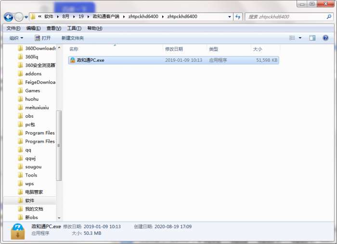
Task: Click the address bar folder icon
Action: tap(33, 16)
